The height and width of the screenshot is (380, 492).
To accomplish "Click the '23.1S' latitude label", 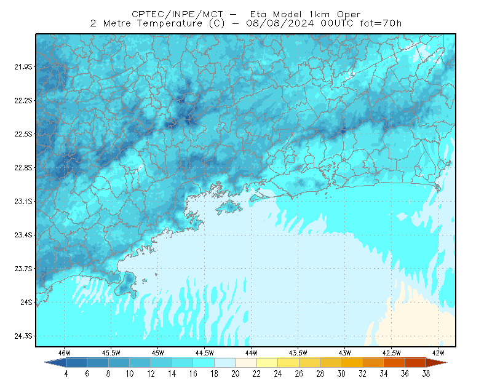I will pos(23,201).
